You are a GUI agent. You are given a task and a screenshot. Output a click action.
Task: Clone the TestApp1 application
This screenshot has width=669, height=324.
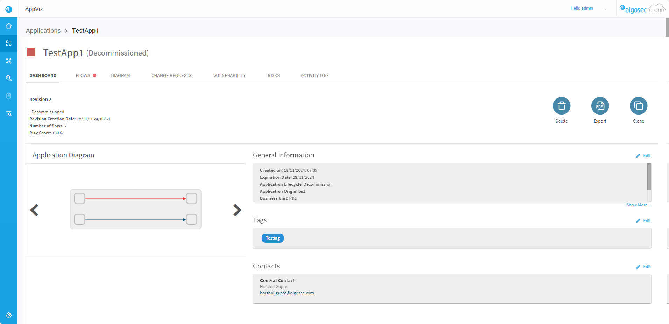coord(638,106)
